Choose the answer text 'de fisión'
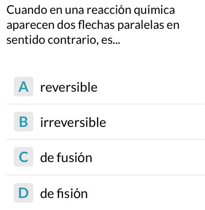 point(64,193)
